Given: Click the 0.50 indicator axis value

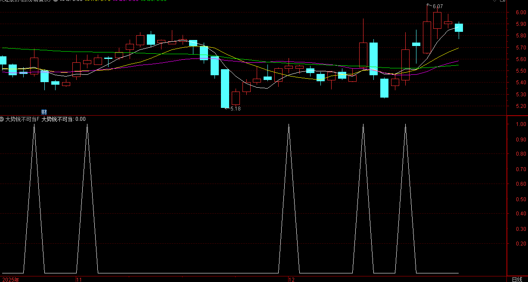Looking at the screenshot, I should pos(521,199).
